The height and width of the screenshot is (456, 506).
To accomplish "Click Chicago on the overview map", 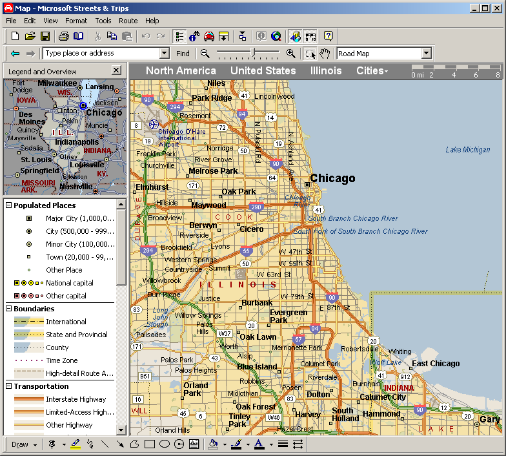I will pyautogui.click(x=83, y=105).
